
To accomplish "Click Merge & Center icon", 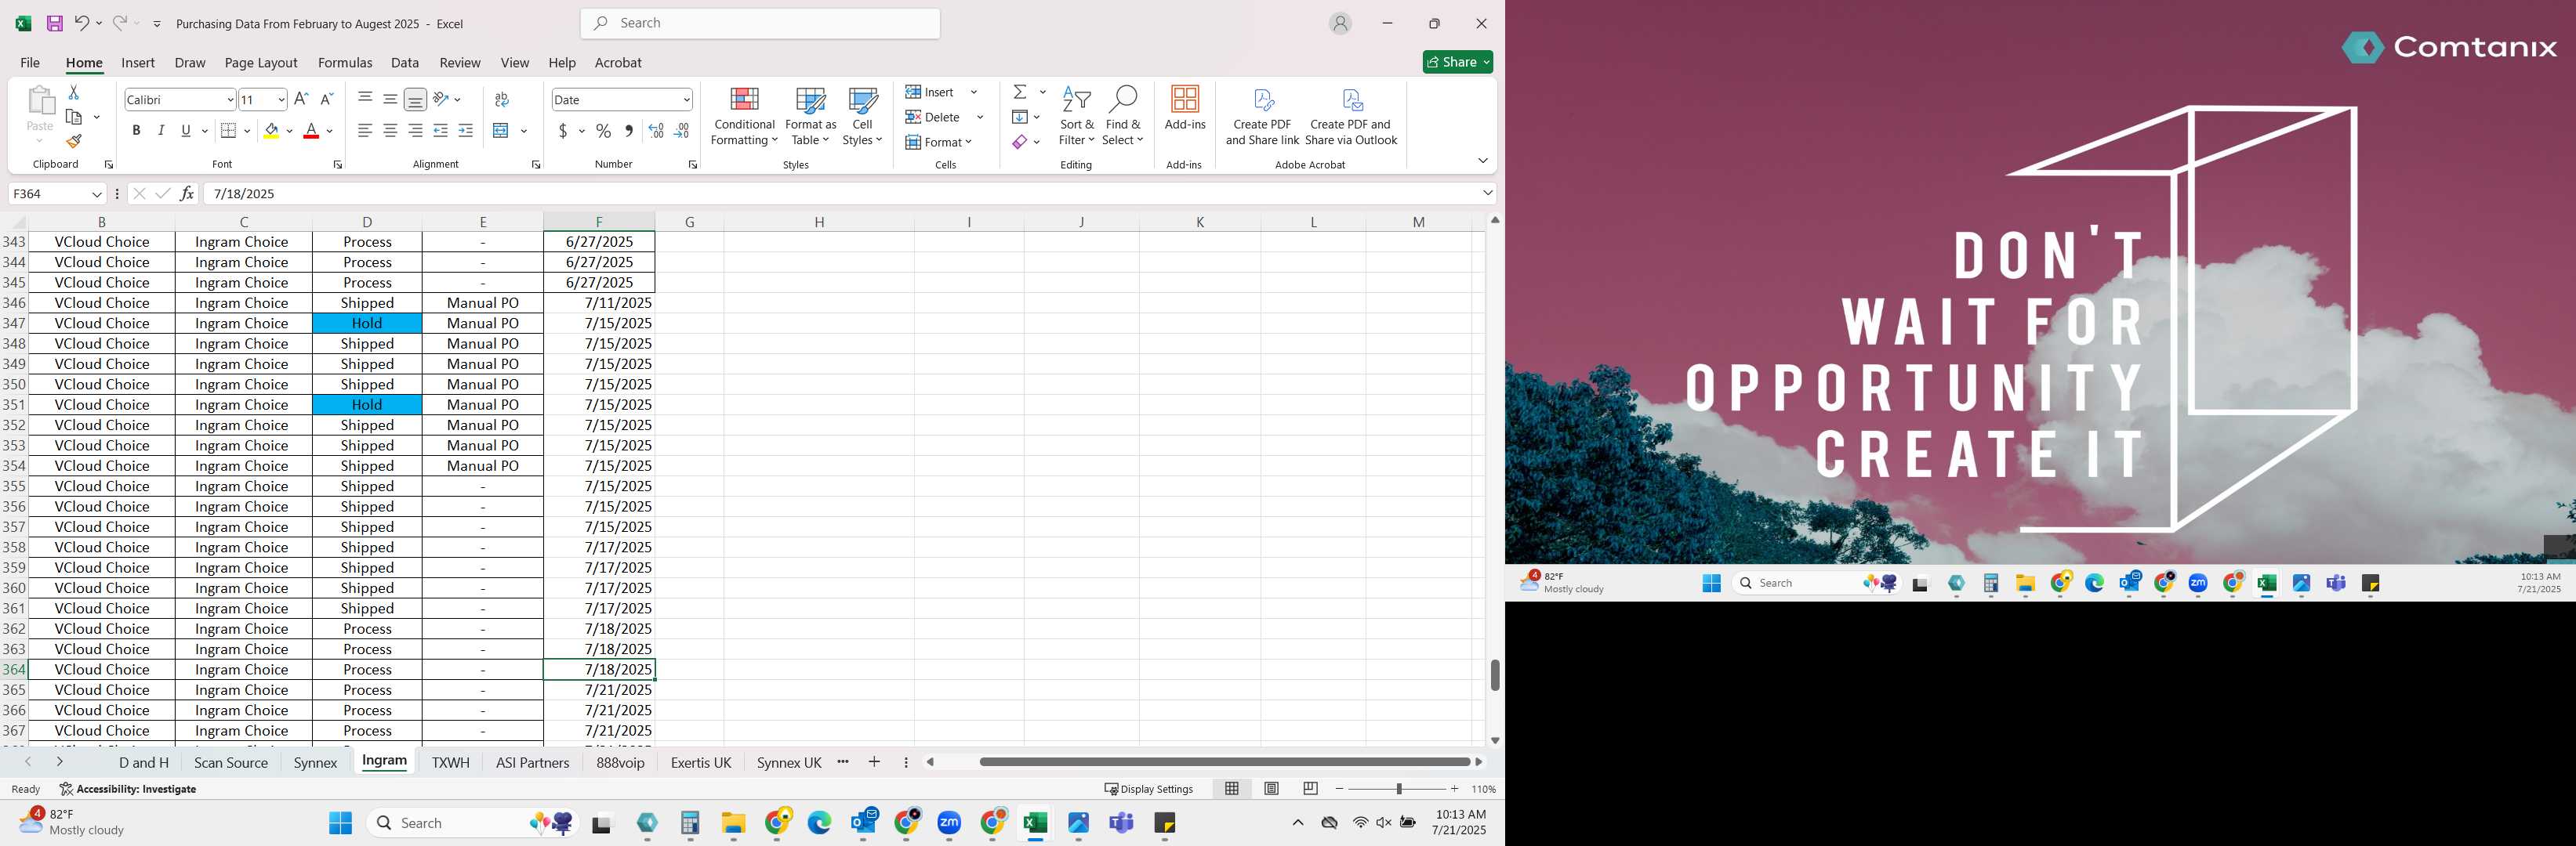I will pos(501,131).
